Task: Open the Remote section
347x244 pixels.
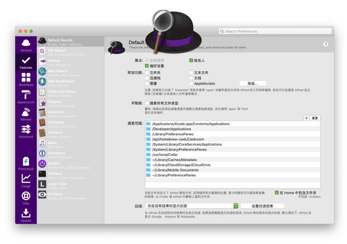Action: click(26, 114)
